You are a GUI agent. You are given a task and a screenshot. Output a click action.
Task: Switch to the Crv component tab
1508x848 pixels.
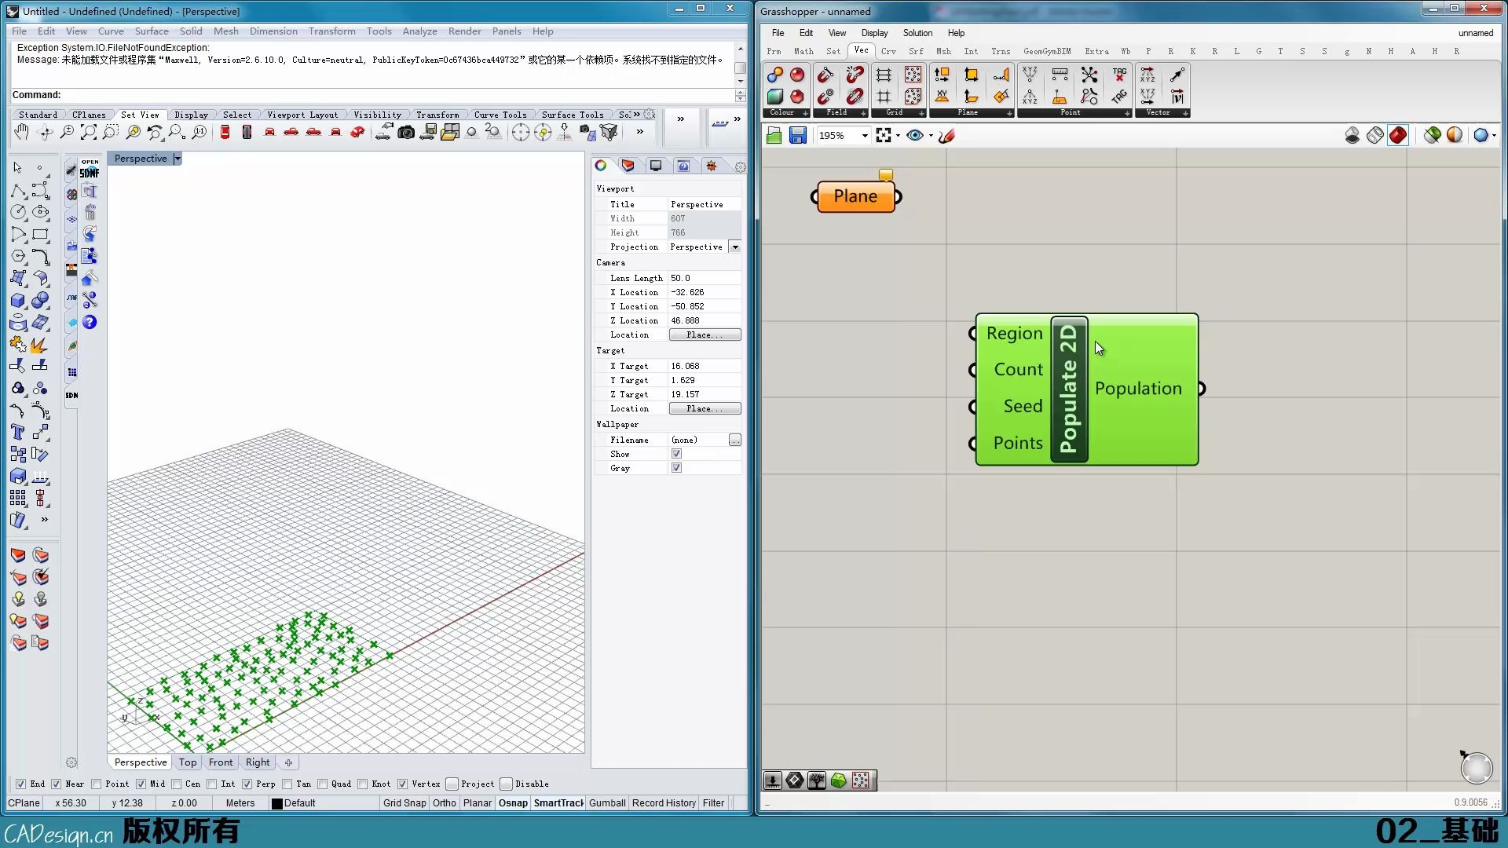[888, 51]
